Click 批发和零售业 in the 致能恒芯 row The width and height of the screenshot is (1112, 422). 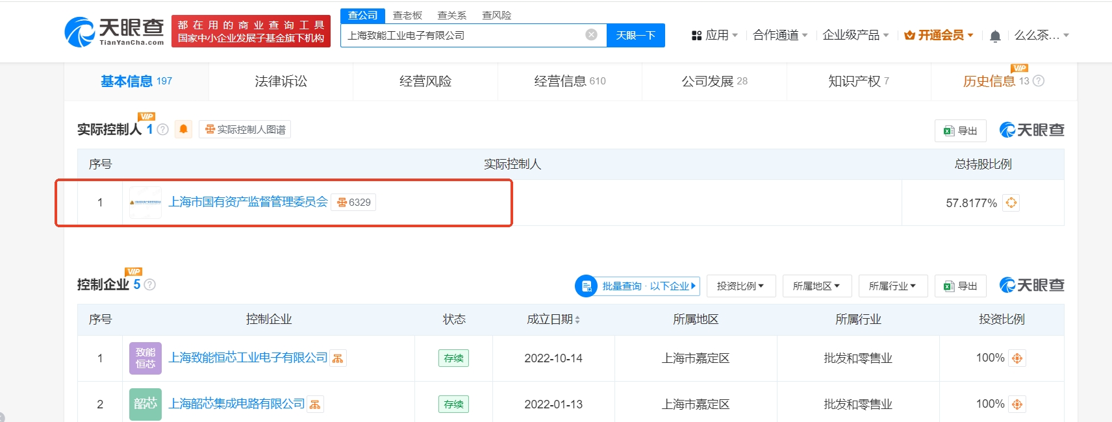coord(858,358)
